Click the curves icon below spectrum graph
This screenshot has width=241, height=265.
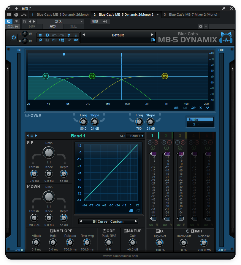coord(194,108)
